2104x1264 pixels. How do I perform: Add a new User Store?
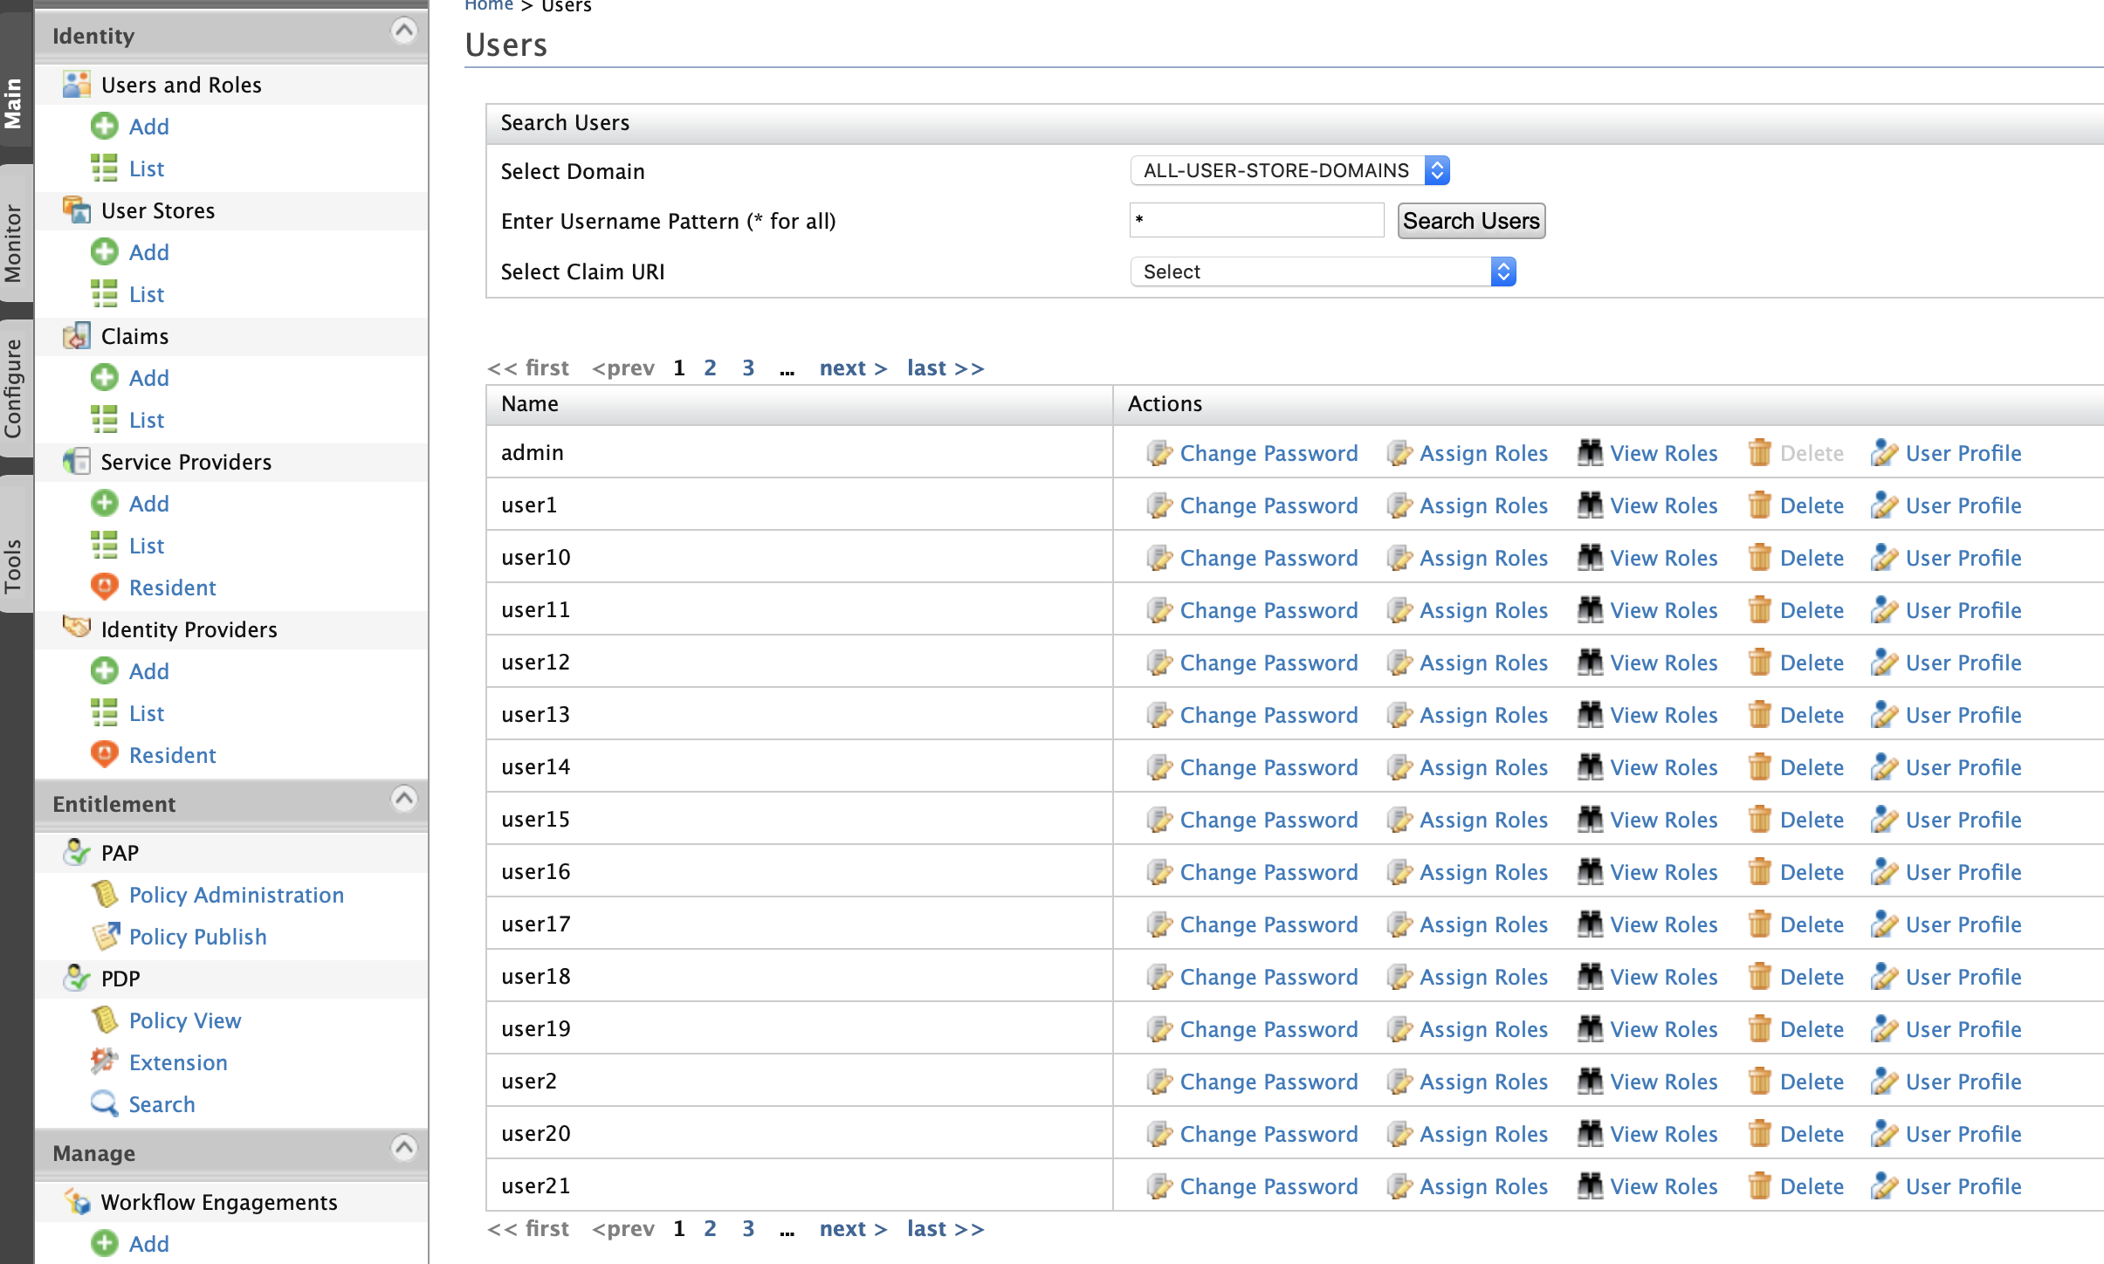coord(148,251)
